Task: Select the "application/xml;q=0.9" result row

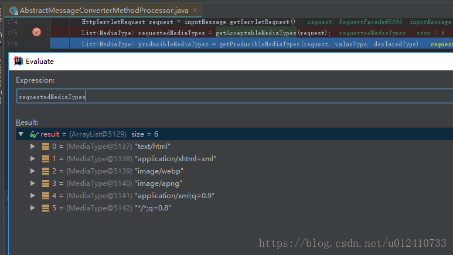Action: 175,196
